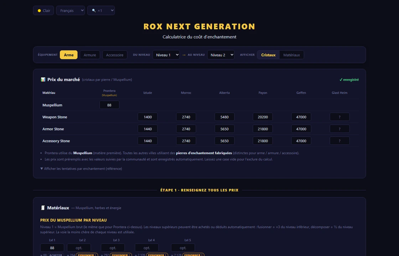Edit the Lvl 1 Muspellium price field
Viewport: 399px width, 256px height.
point(52,247)
